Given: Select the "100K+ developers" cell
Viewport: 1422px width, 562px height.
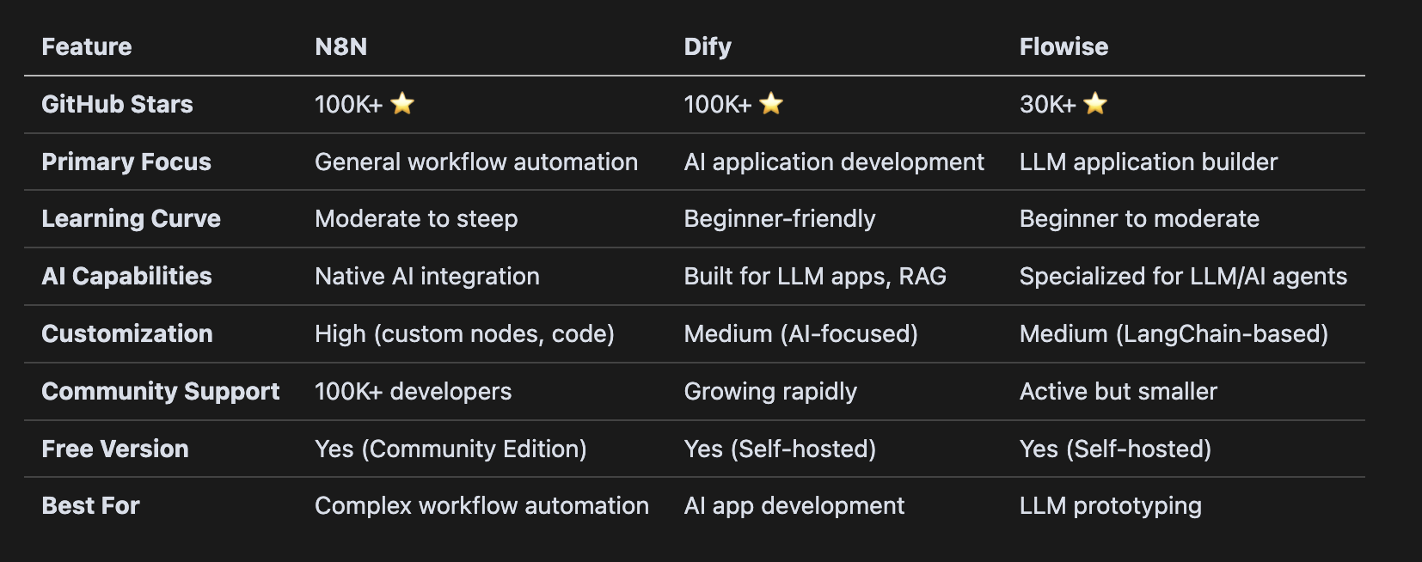Looking at the screenshot, I should pyautogui.click(x=413, y=391).
